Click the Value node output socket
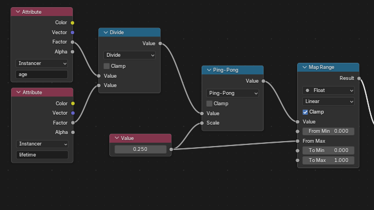The height and width of the screenshot is (210, 374). tap(171, 149)
